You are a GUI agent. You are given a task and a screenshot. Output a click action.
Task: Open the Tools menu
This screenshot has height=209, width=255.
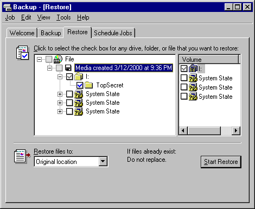click(63, 17)
